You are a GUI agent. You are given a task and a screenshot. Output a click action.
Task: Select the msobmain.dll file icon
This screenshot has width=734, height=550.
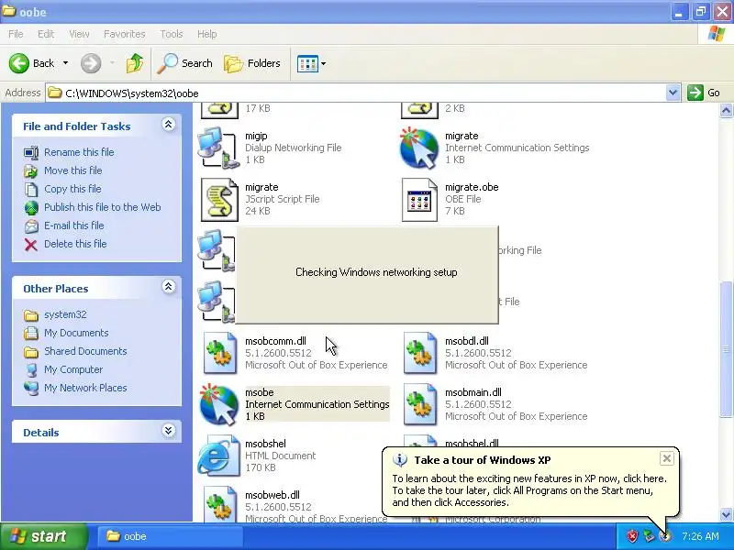coord(419,404)
